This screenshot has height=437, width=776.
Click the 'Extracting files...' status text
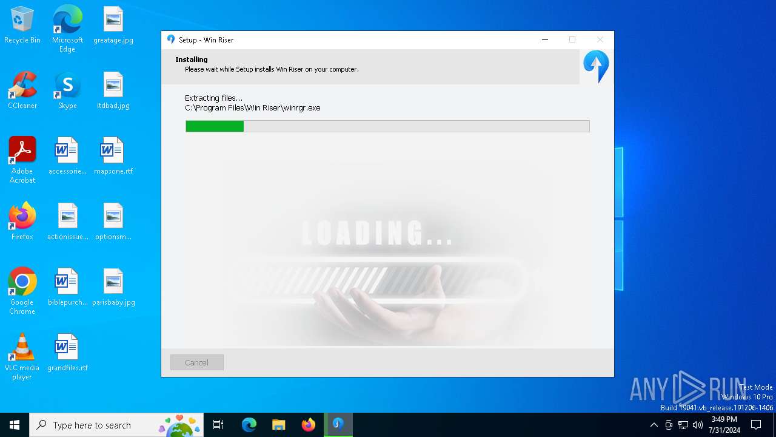[213, 98]
